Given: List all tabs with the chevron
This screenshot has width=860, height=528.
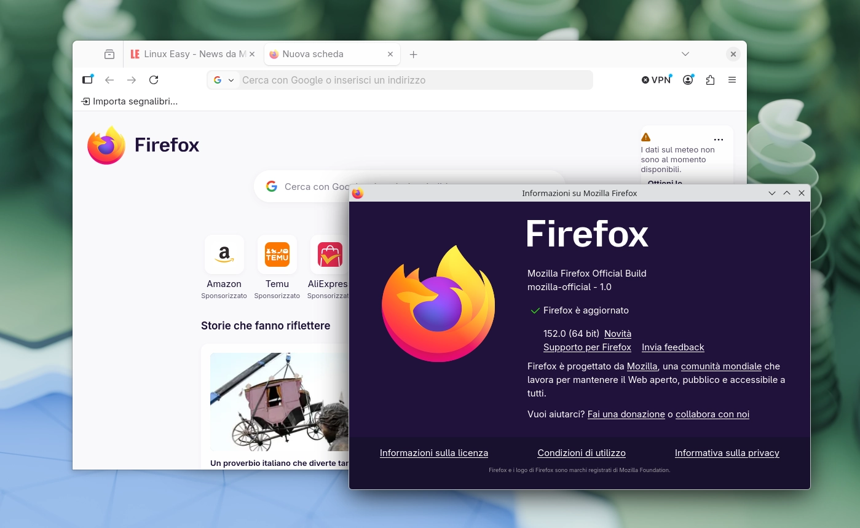Looking at the screenshot, I should (685, 54).
